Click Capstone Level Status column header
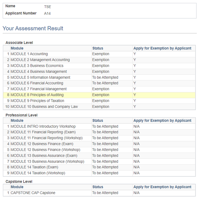This screenshot has height=201, width=200. (x=98, y=187)
